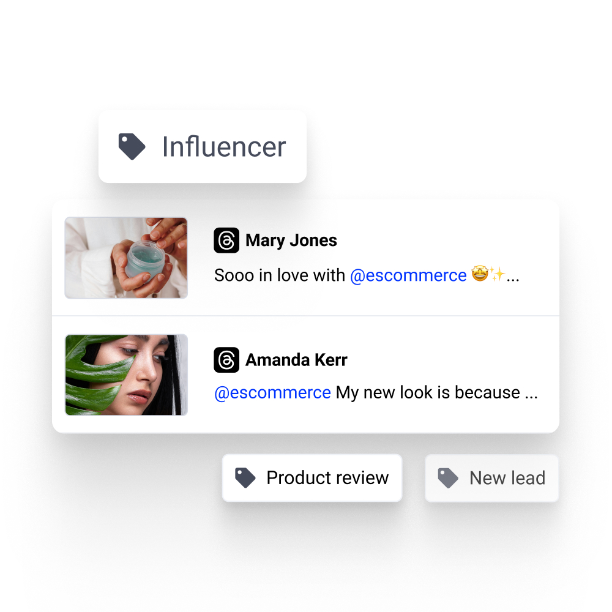This screenshot has height=612, width=612.
Task: Click the tag icon on New lead
Action: pyautogui.click(x=448, y=478)
